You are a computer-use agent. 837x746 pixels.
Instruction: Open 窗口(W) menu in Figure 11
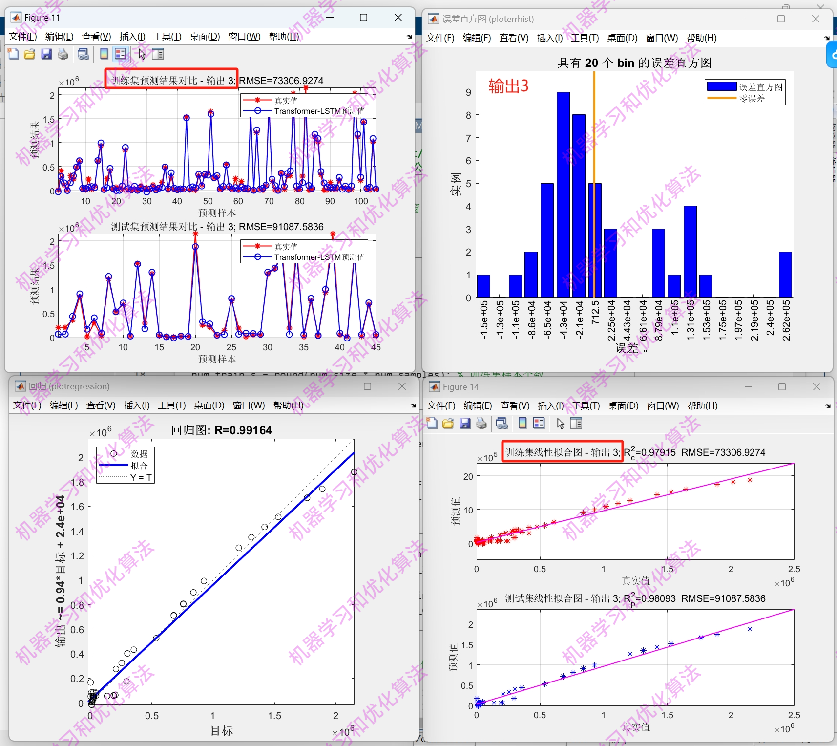pyautogui.click(x=244, y=37)
